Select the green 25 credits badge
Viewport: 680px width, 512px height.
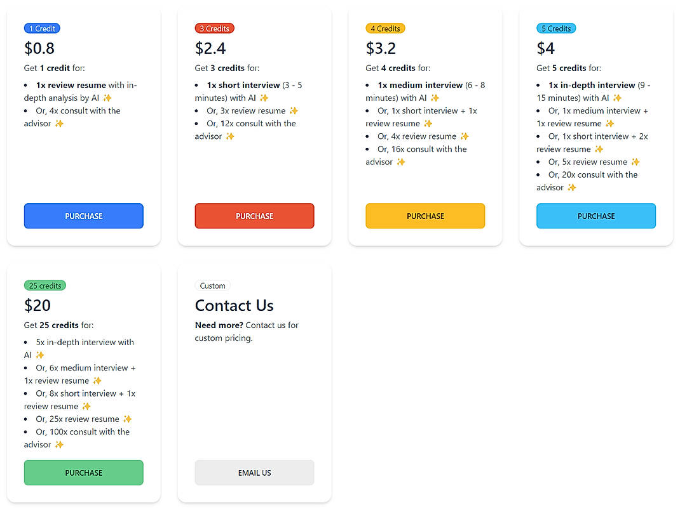[x=44, y=285]
